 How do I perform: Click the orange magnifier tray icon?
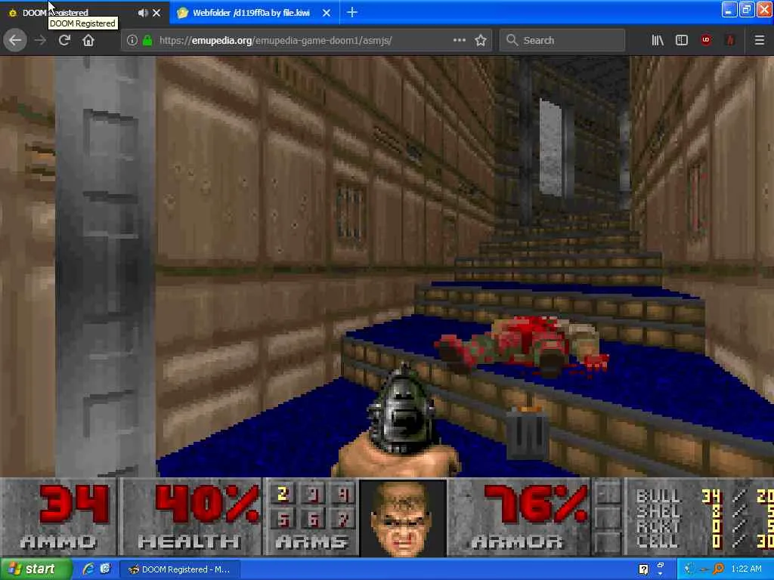pos(719,569)
